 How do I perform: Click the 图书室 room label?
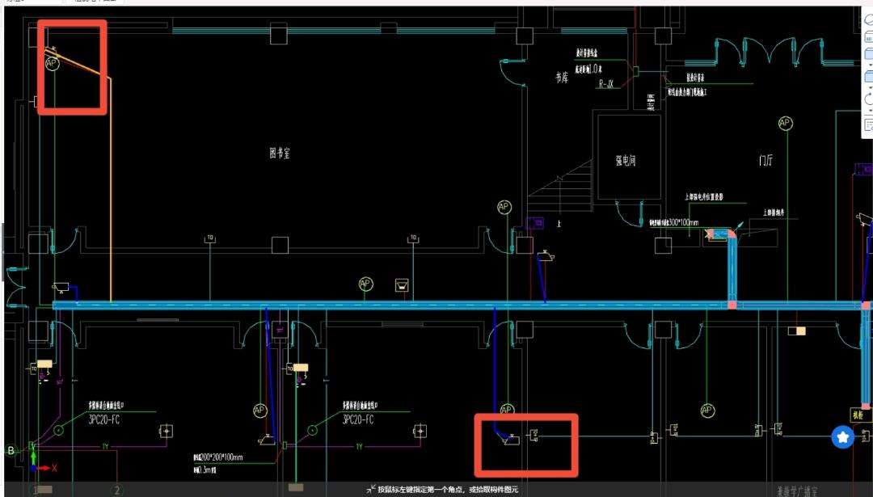tap(280, 153)
